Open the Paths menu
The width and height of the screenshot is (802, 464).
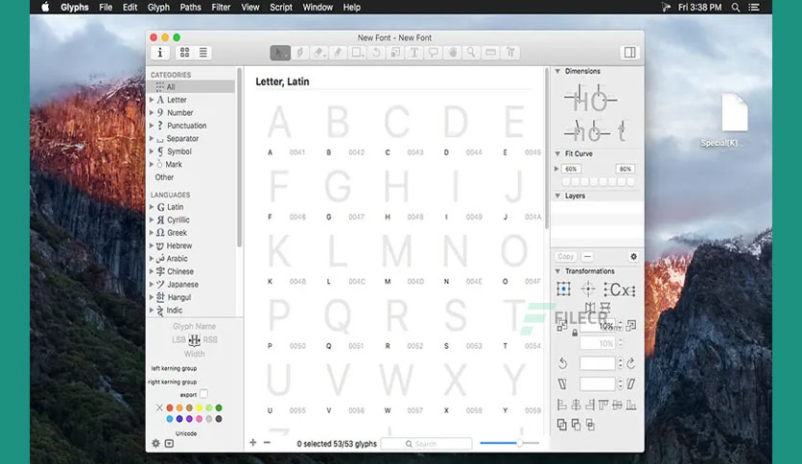pos(190,7)
